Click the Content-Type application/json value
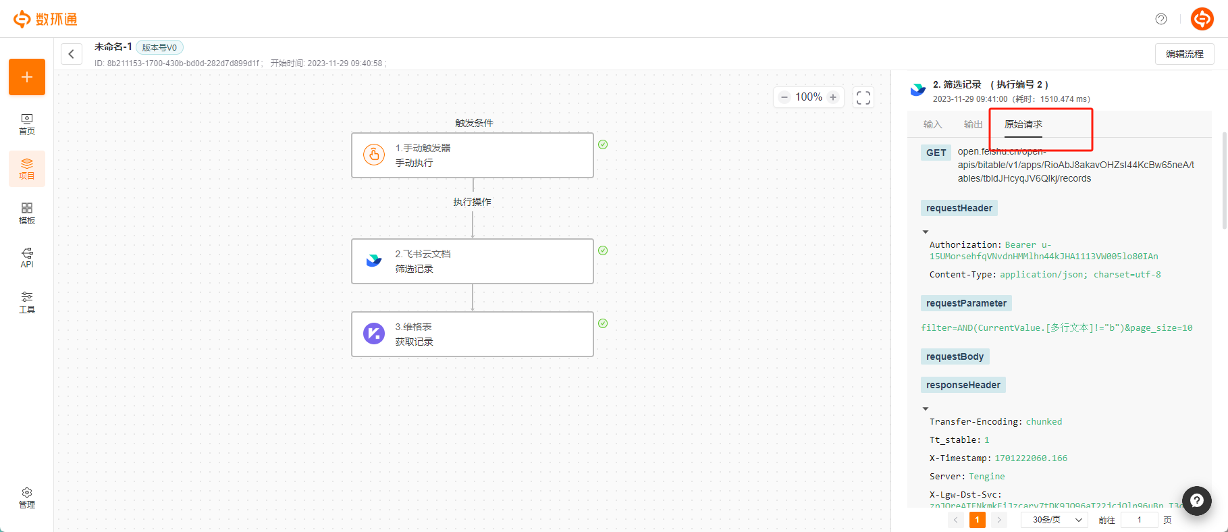Image resolution: width=1228 pixels, height=532 pixels. tap(1080, 275)
